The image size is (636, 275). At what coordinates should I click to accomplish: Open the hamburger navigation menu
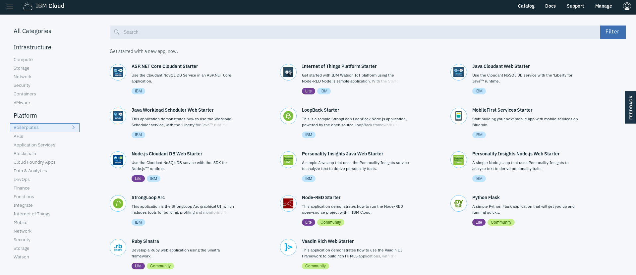coord(10,7)
